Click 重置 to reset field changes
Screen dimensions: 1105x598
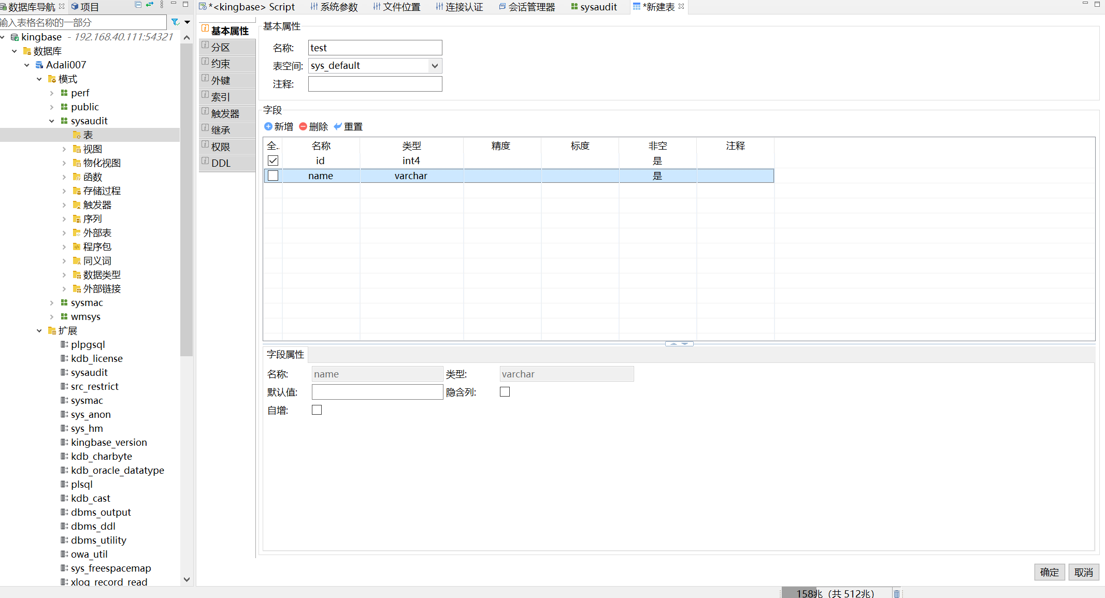tap(348, 126)
